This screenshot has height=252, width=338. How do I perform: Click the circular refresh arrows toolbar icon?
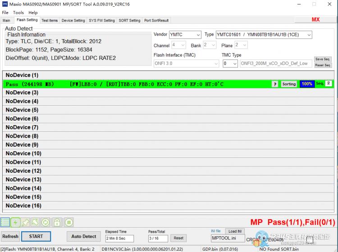tap(45, 222)
